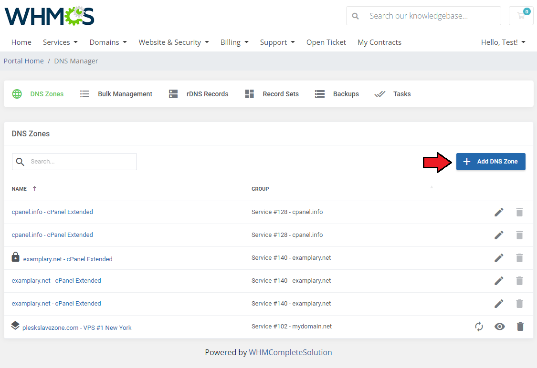Open the Hello, Test! account dropdown
This screenshot has height=368, width=537.
pos(503,42)
